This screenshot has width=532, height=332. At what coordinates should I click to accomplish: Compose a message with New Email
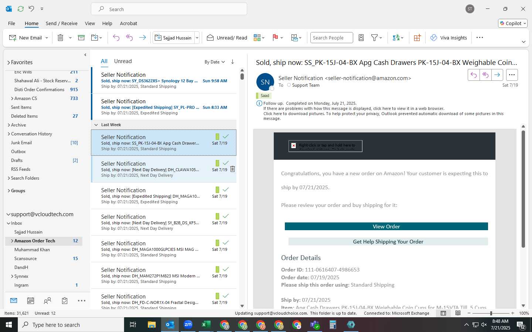[25, 38]
